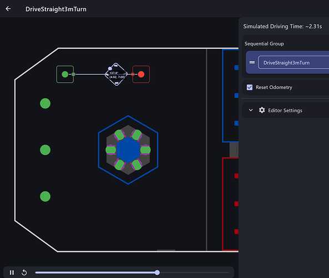The image size is (329, 278).
Task: Click the back arrow icon
Action: click(8, 9)
